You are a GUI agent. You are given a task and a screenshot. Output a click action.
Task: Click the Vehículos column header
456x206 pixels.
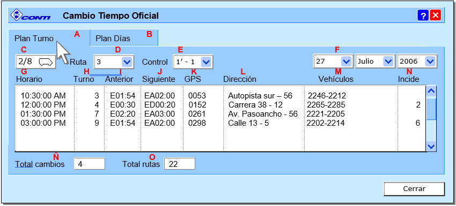[336, 79]
